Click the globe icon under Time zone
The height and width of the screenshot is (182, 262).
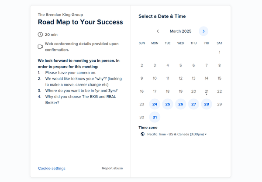point(142,134)
